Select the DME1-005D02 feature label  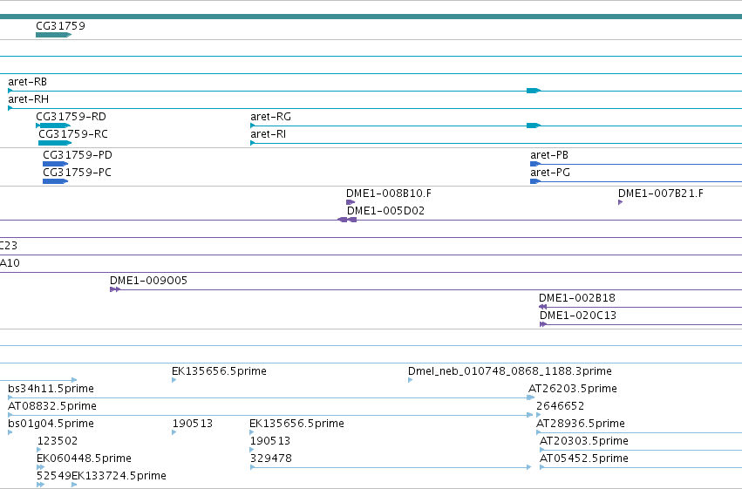[x=385, y=211]
